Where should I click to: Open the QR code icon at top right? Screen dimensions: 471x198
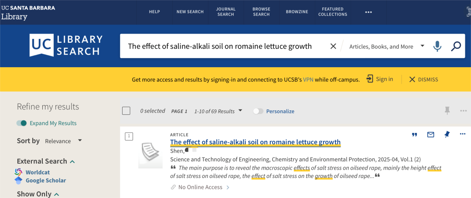tap(468, 12)
